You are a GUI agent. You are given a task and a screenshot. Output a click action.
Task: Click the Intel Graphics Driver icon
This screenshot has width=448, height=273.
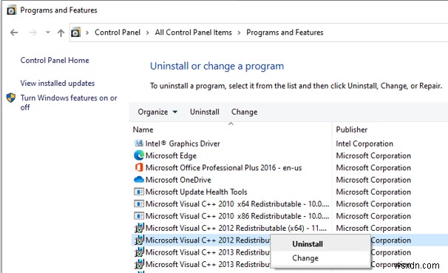coord(138,144)
